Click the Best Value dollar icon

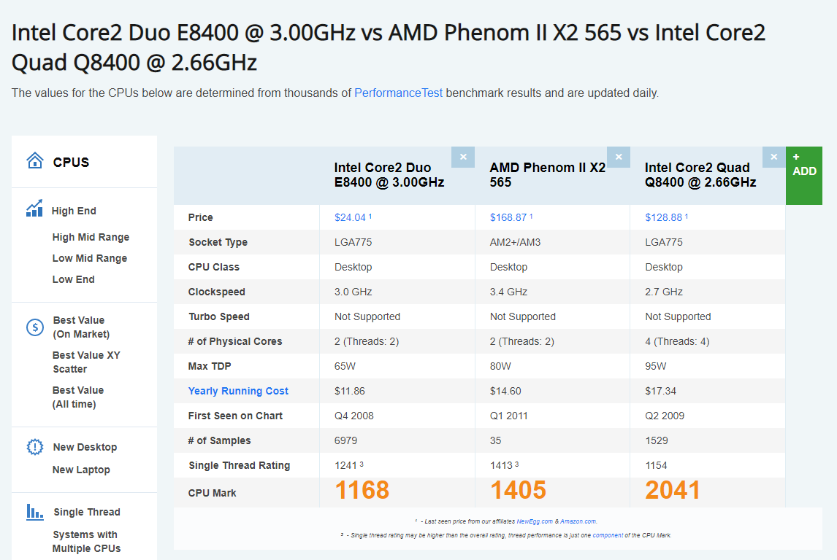[x=35, y=327]
